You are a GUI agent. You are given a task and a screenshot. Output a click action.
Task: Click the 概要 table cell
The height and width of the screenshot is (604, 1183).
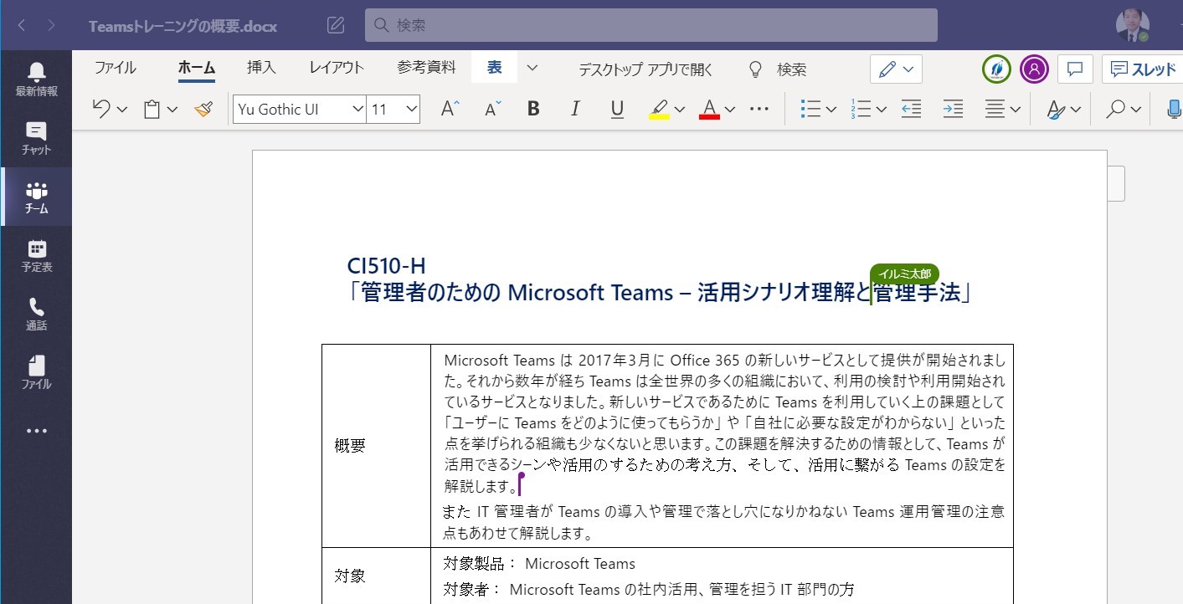pos(376,445)
